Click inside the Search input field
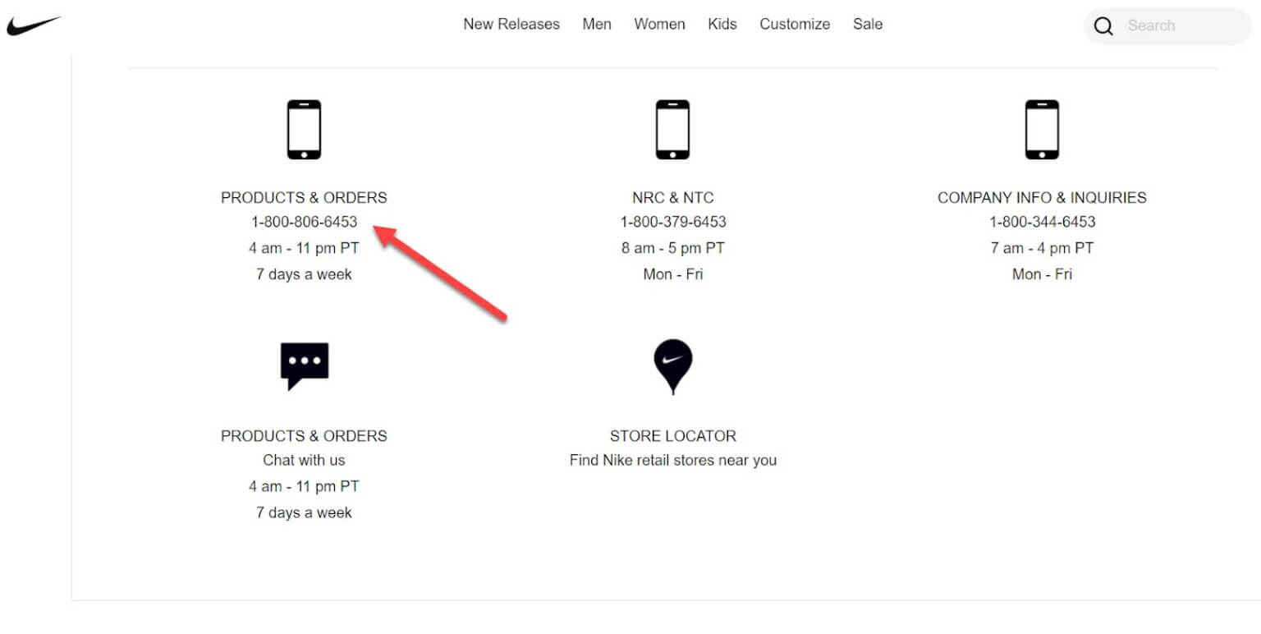 [1174, 25]
